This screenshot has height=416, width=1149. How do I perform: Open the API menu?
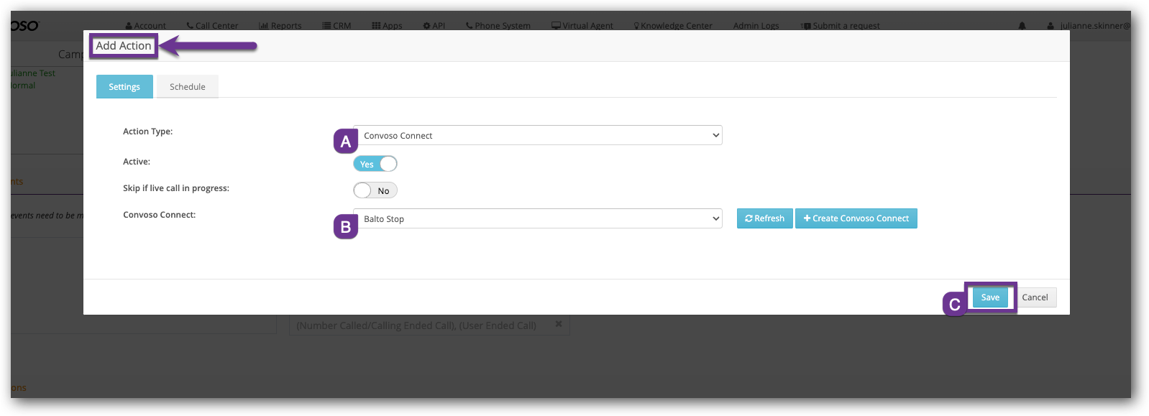pos(434,26)
